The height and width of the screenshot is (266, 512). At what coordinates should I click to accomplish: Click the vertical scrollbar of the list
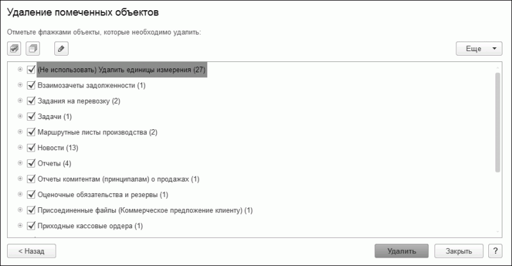(498, 121)
